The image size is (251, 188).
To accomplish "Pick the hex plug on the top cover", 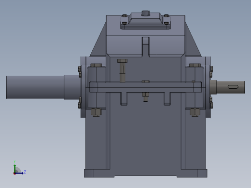I will tap(146, 13).
